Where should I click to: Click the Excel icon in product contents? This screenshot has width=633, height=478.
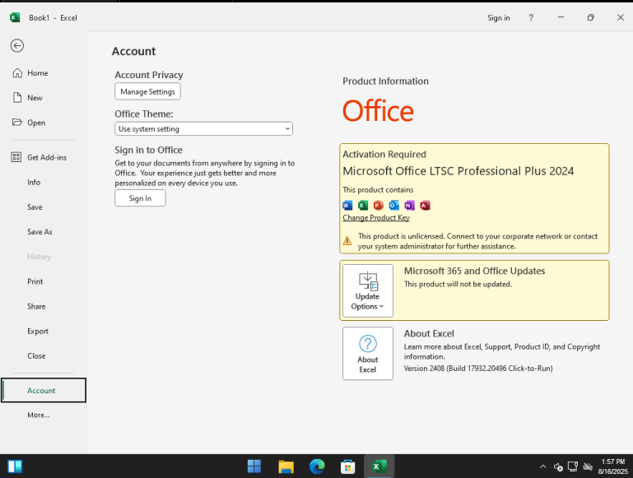click(x=363, y=206)
